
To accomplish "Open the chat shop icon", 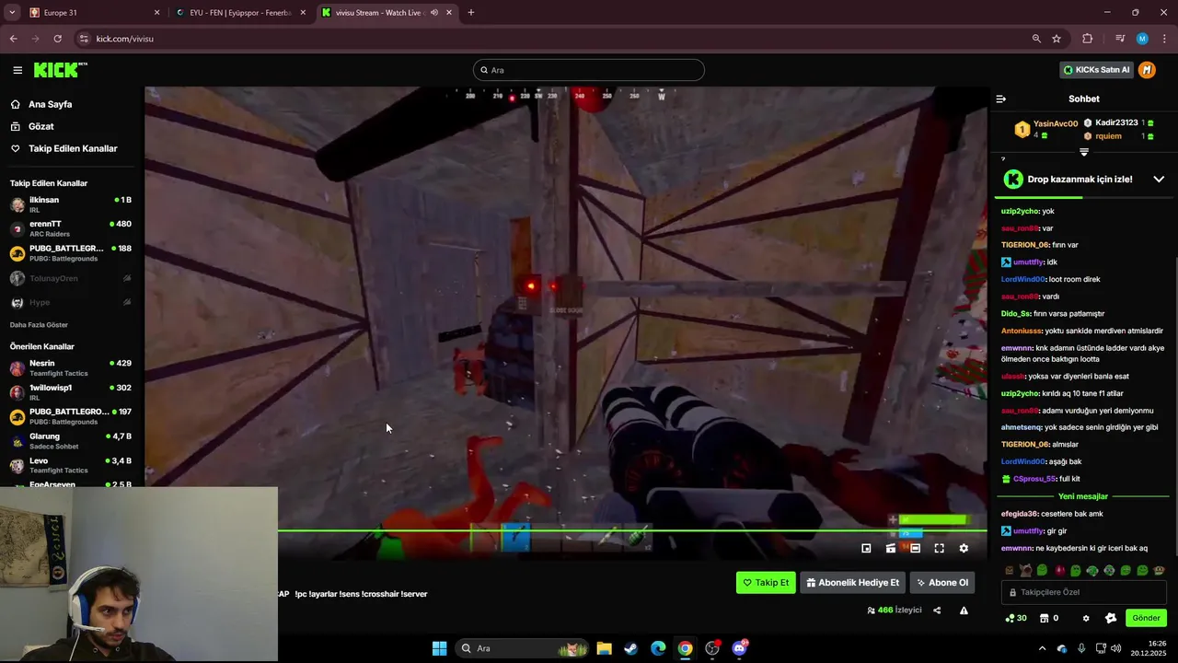I will [x=1045, y=618].
